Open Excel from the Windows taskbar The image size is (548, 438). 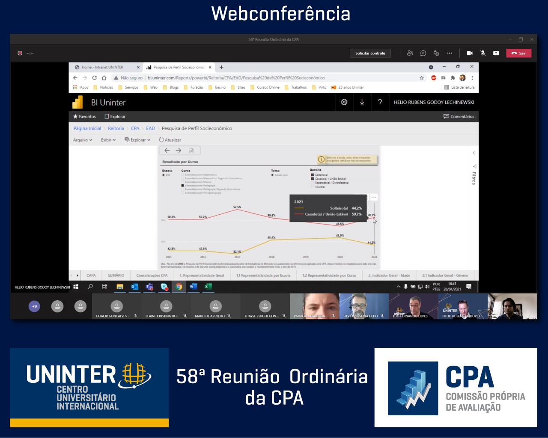pos(208,287)
